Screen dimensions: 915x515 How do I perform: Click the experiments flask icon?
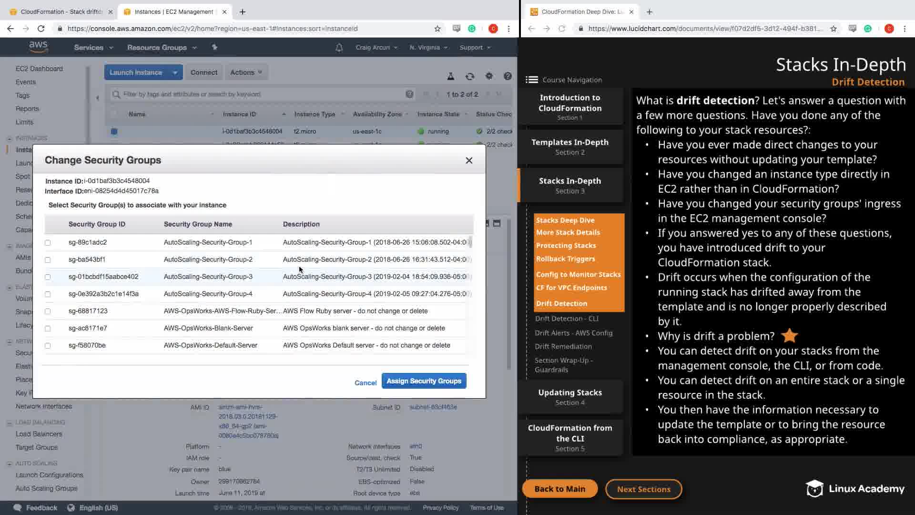pos(450,76)
